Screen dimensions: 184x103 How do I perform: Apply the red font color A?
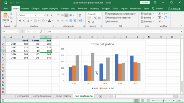(x=49, y=21)
